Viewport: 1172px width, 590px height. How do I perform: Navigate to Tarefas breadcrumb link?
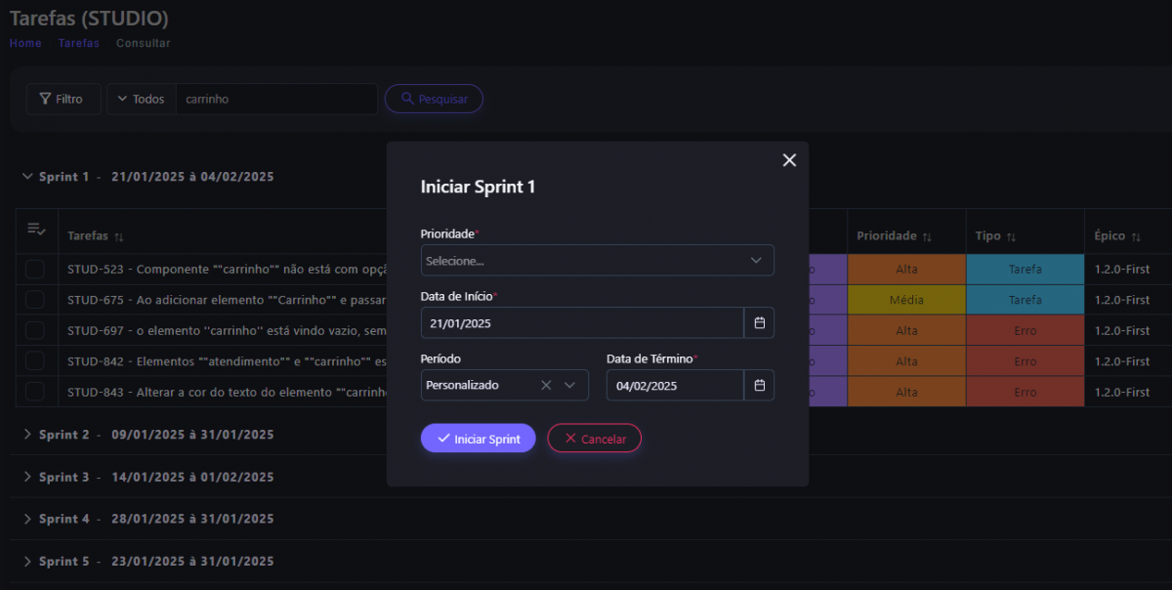78,43
